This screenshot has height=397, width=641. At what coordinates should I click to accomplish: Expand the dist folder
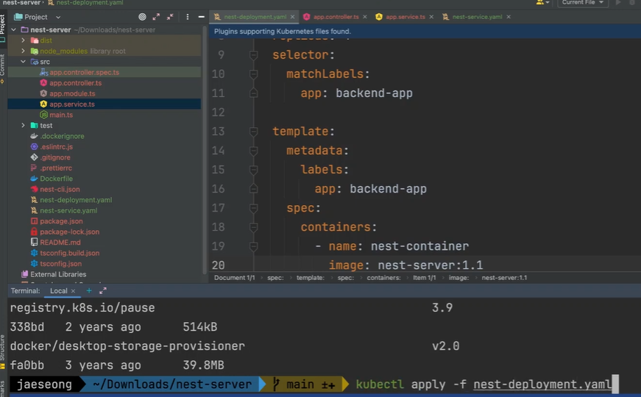[24, 40]
